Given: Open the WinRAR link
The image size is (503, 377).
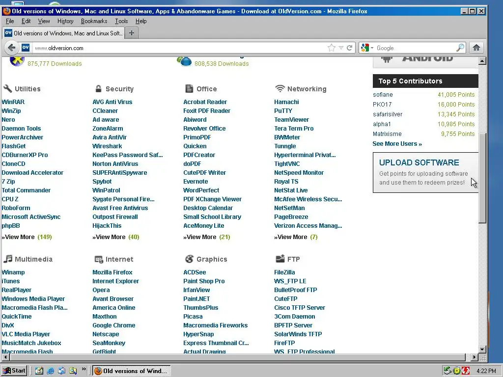Looking at the screenshot, I should [x=13, y=102].
